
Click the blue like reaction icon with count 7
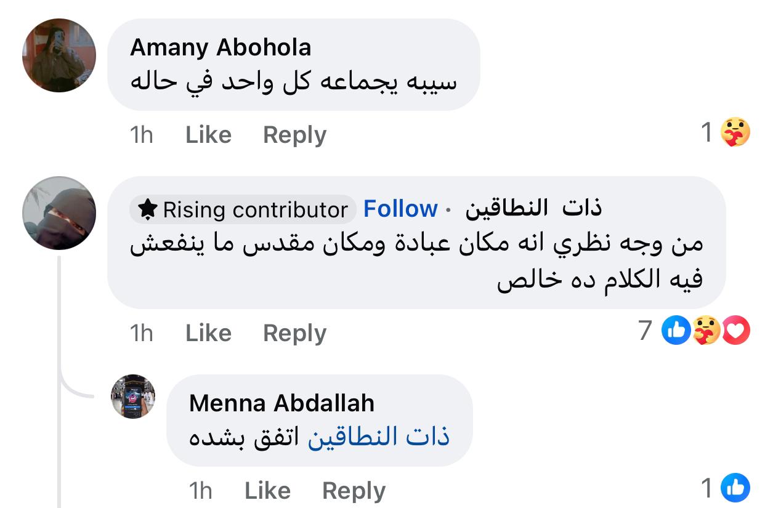tap(676, 331)
